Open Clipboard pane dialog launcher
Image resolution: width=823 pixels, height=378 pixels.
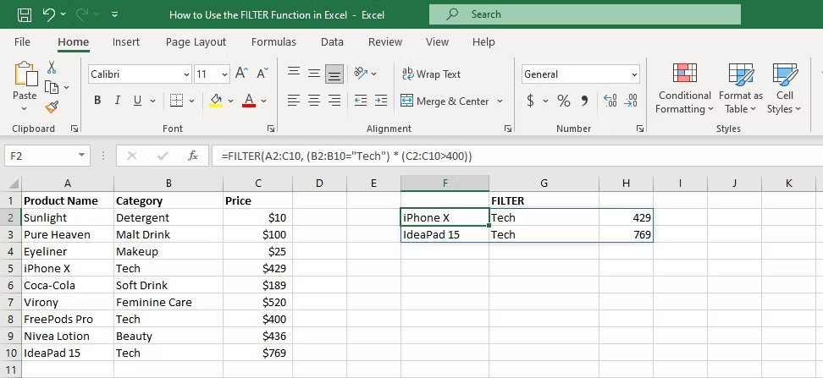tap(74, 129)
